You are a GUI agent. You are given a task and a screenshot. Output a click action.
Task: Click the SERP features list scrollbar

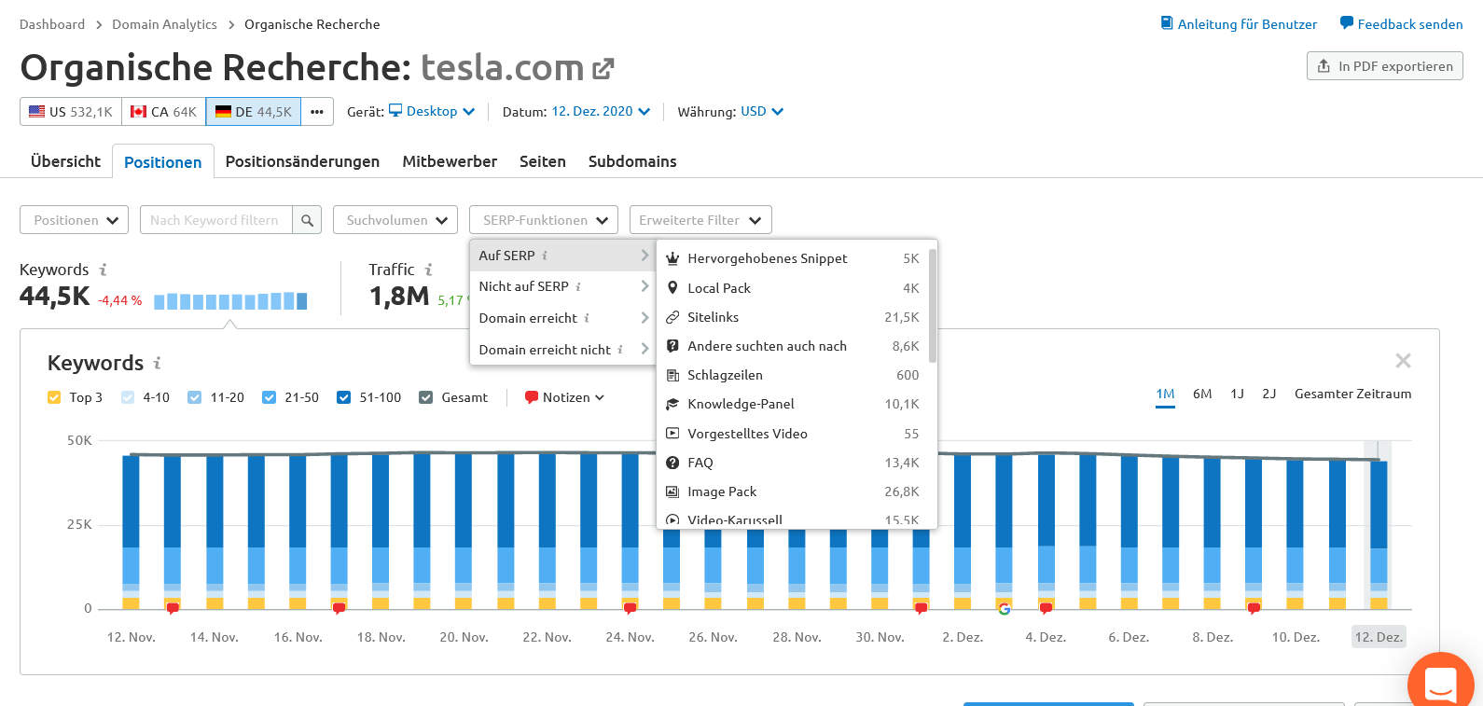[x=933, y=305]
